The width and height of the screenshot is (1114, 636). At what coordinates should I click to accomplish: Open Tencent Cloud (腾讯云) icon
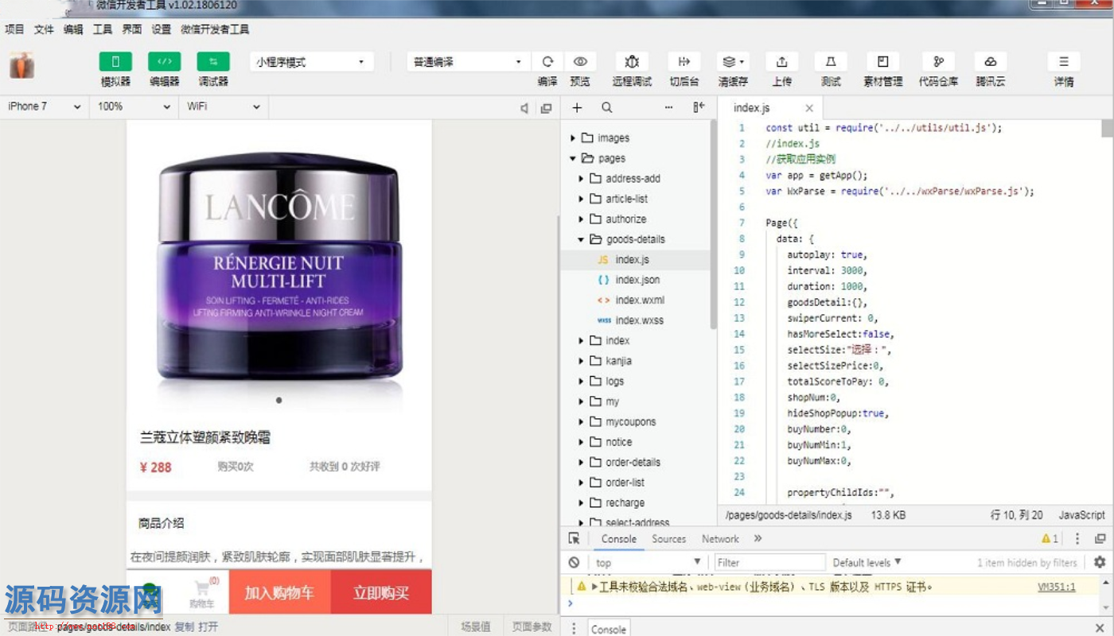pyautogui.click(x=990, y=62)
